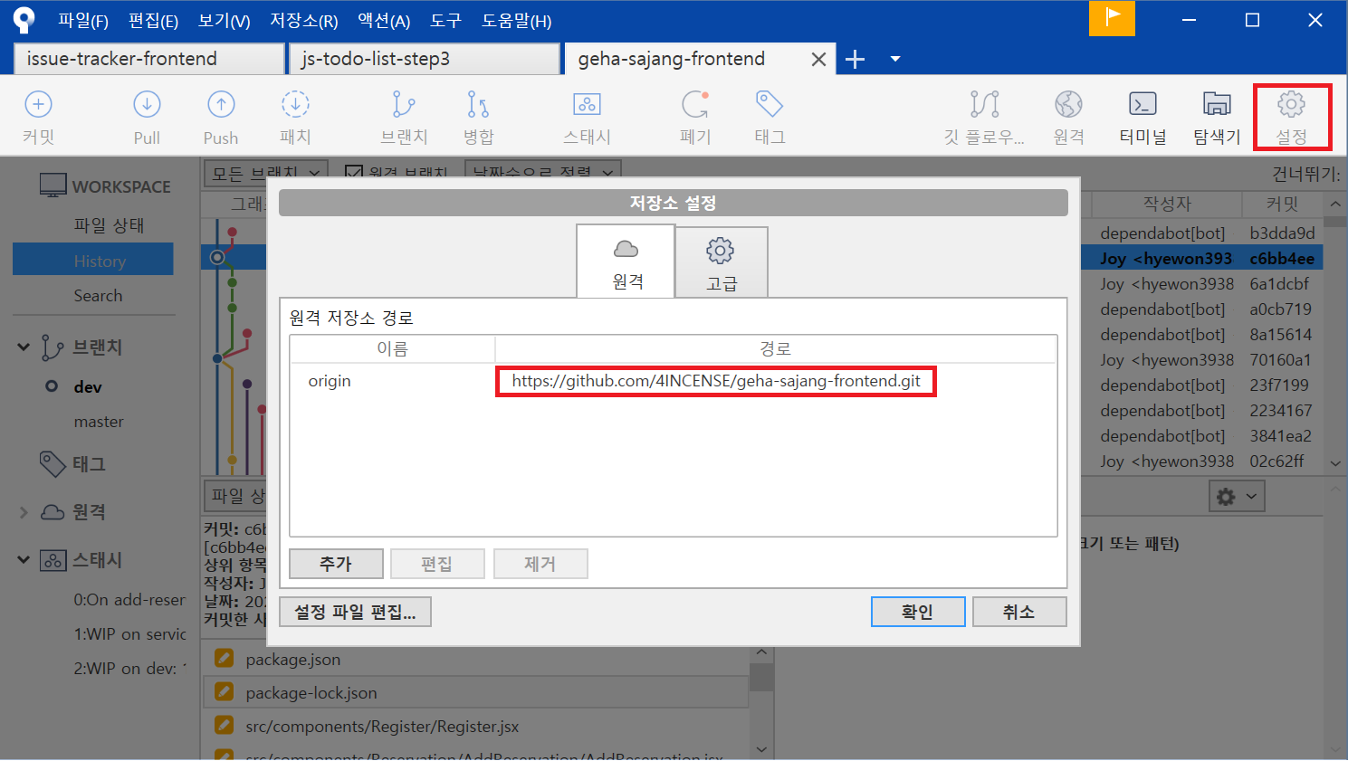This screenshot has height=761, width=1348.
Task: Select Search in the sidebar
Action: 98,296
